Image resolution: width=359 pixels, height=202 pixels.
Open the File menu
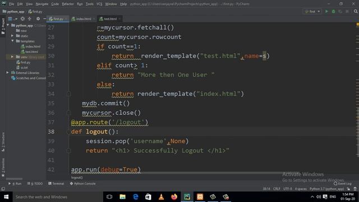click(11, 4)
